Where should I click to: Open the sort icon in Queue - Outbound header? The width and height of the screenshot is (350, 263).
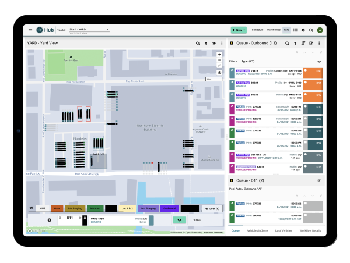tap(303, 43)
